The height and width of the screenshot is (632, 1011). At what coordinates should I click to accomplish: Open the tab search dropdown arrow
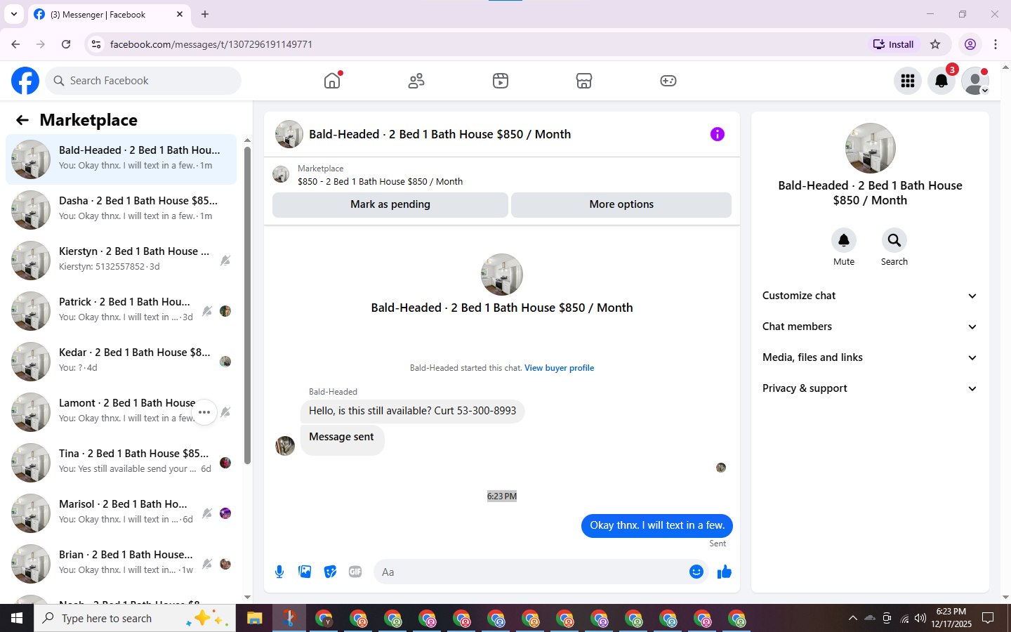[14, 14]
